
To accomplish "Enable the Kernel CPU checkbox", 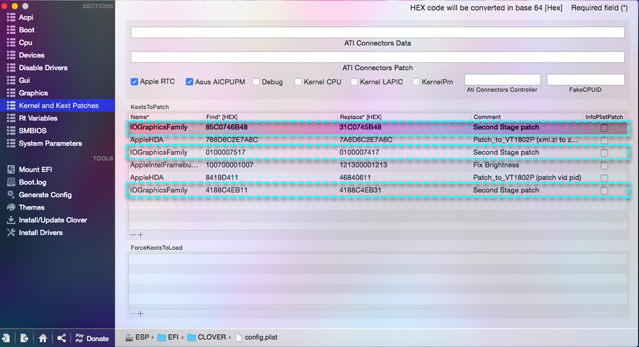I will click(298, 81).
